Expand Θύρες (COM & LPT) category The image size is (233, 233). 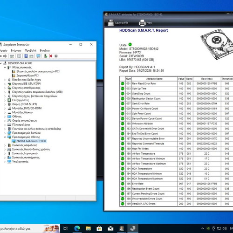click(5, 104)
